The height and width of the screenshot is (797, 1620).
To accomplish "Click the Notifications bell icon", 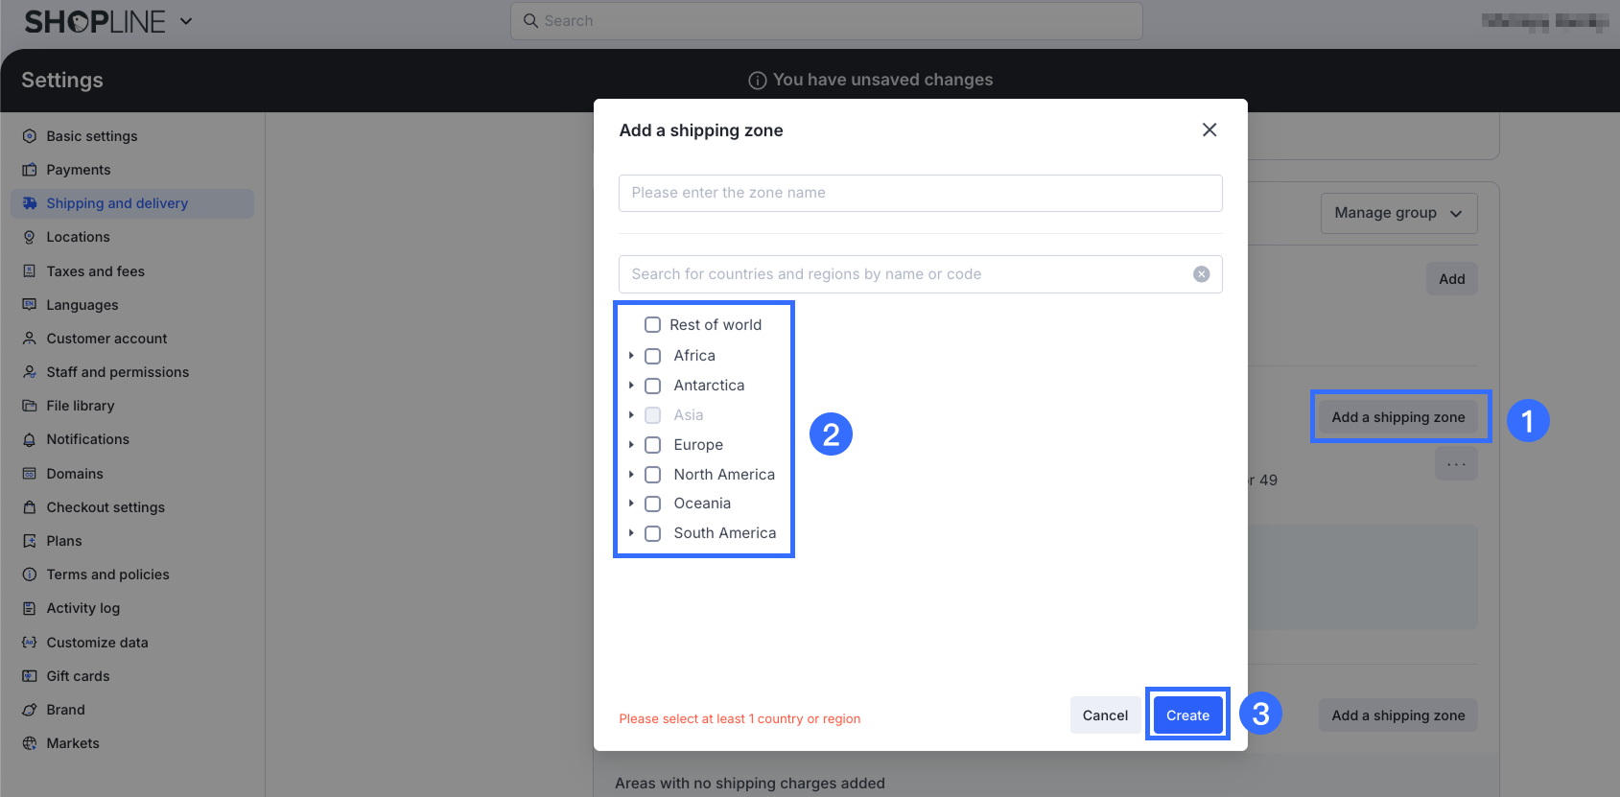I will pos(30,439).
